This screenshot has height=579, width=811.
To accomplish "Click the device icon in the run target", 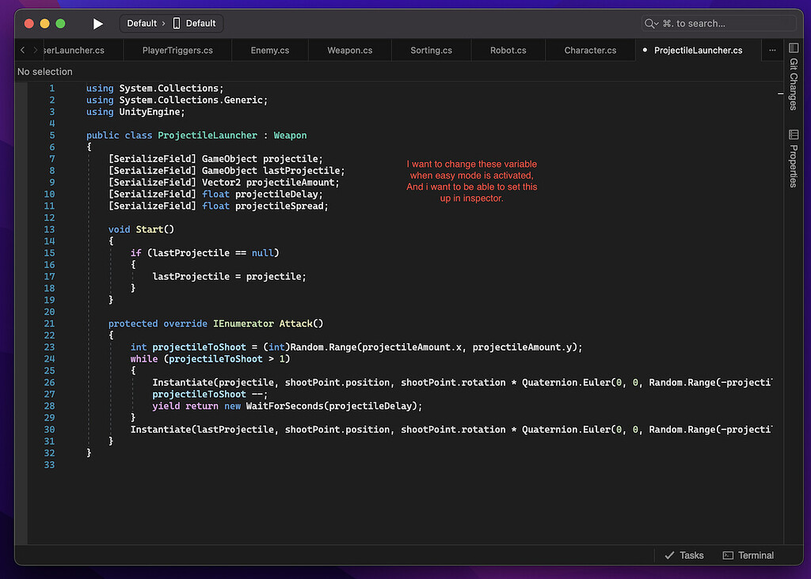I will click(177, 23).
